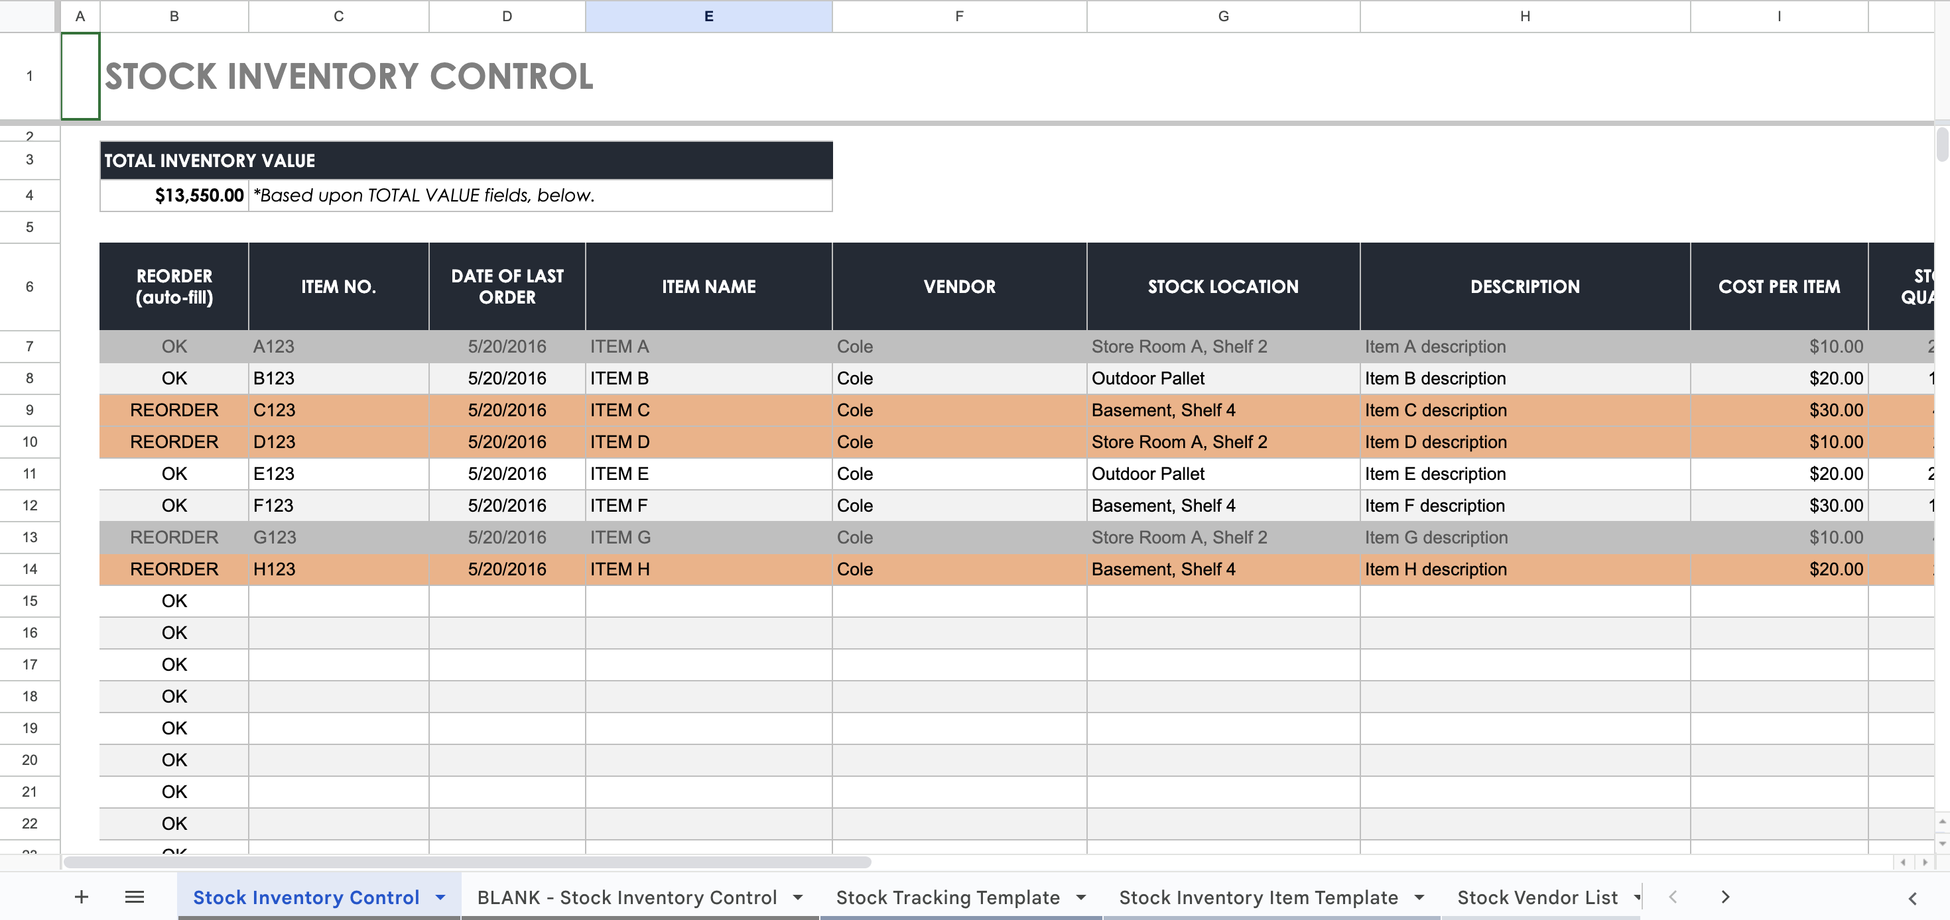Open BLANK - Stock Inventory Control sheet
Viewport: 1950px width, 920px height.
[x=627, y=897]
